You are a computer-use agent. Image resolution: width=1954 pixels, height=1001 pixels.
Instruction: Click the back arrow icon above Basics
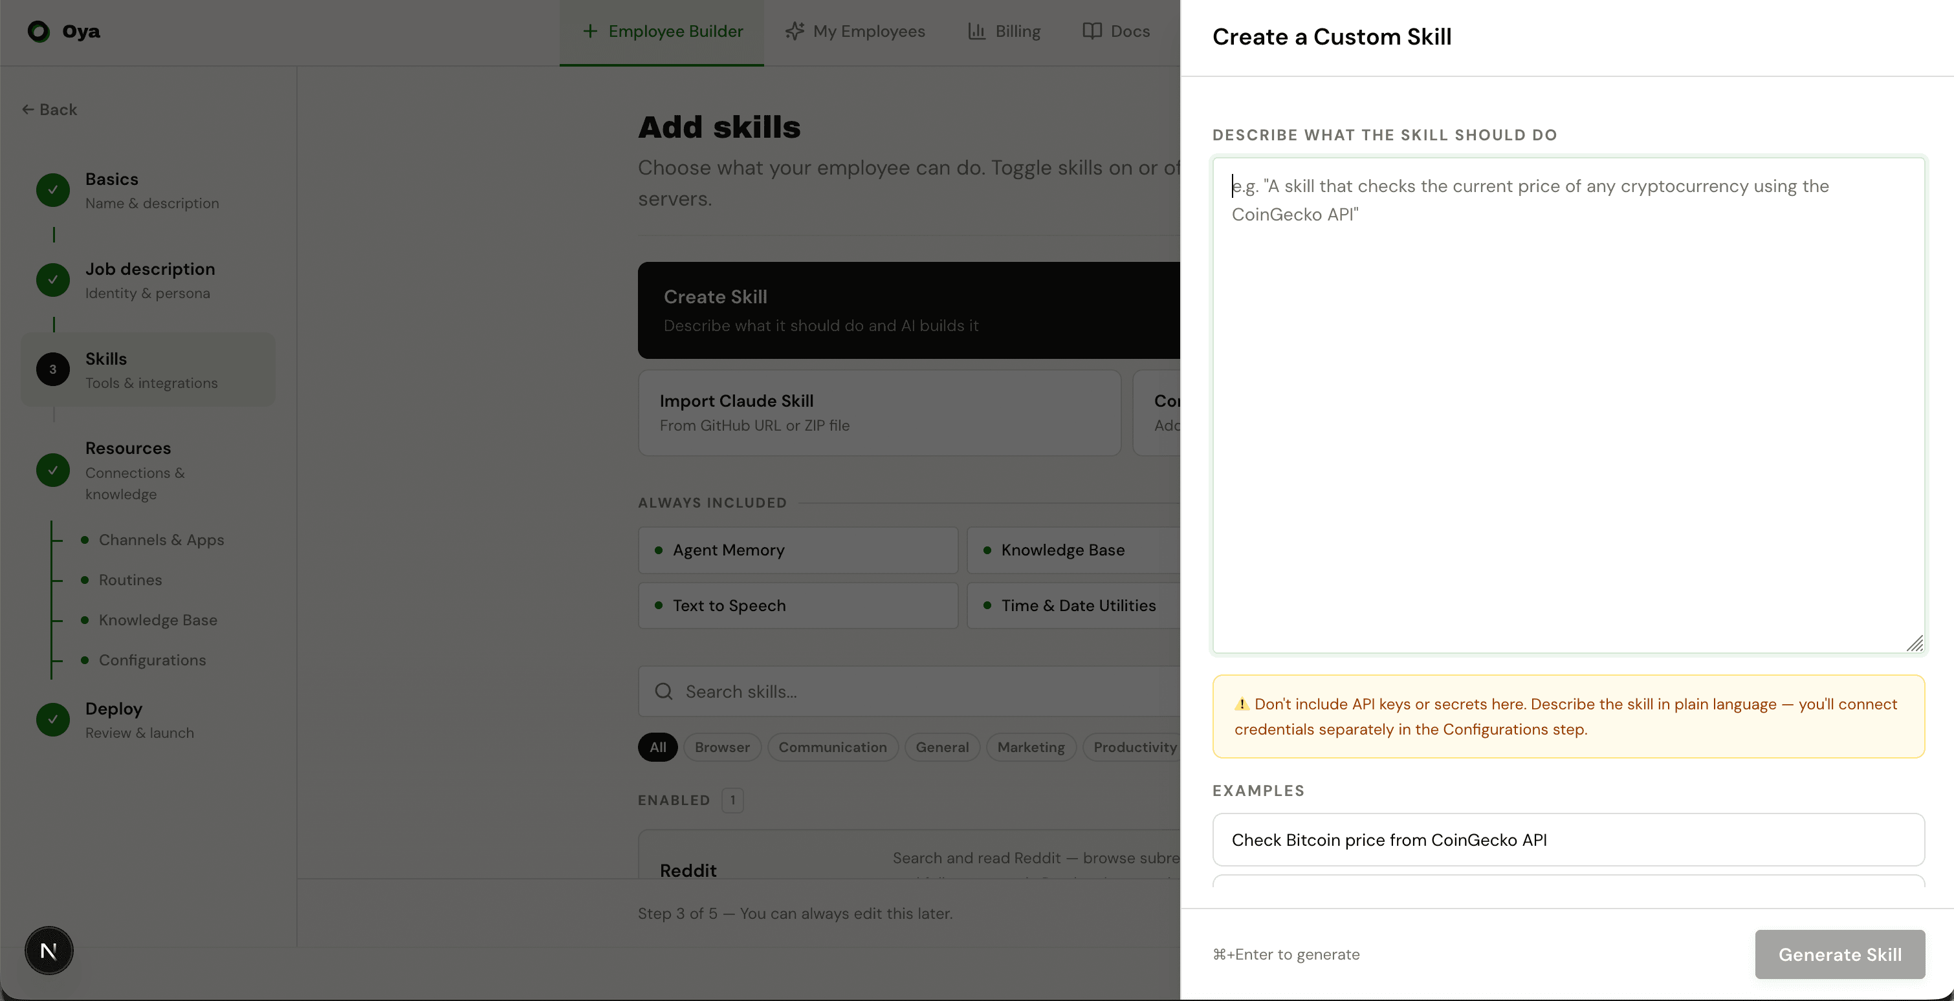tap(28, 109)
